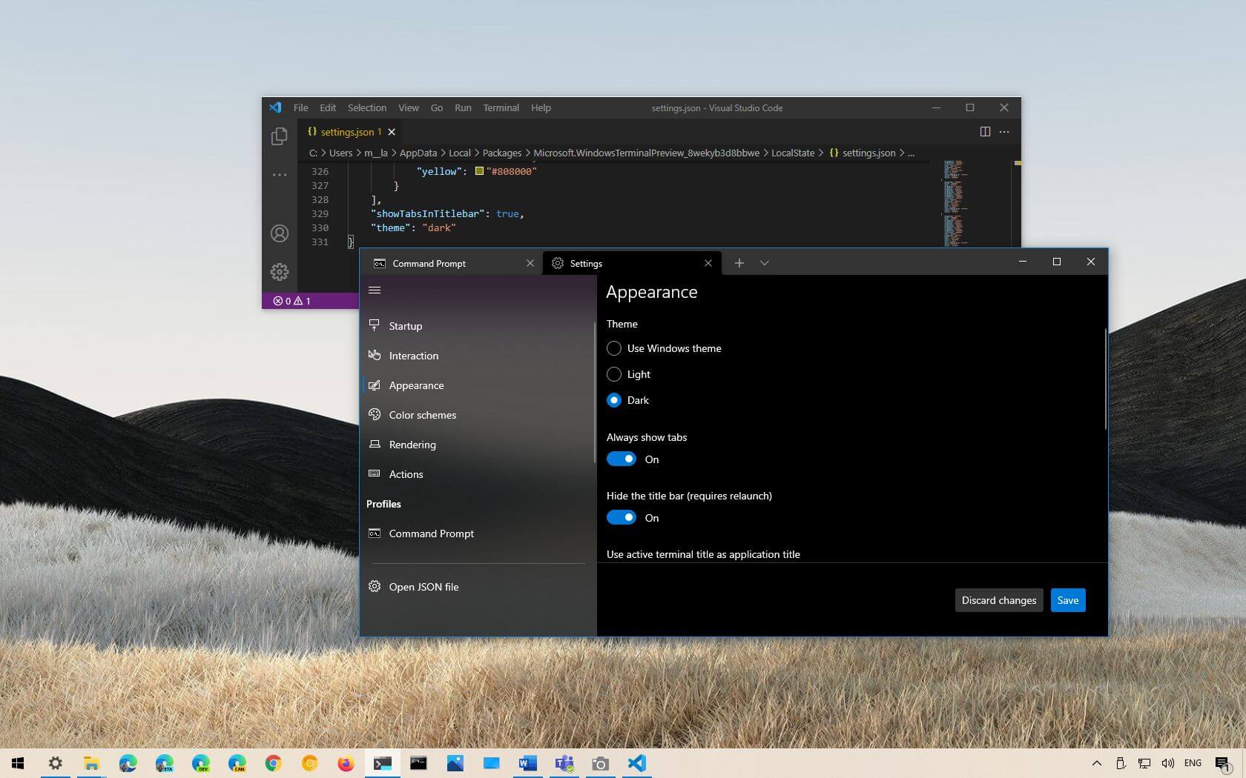Select the Light theme radio button
1246x778 pixels.
[x=614, y=374]
